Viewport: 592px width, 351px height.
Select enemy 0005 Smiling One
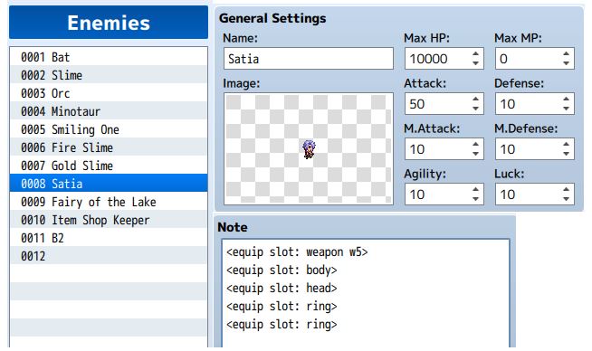109,129
